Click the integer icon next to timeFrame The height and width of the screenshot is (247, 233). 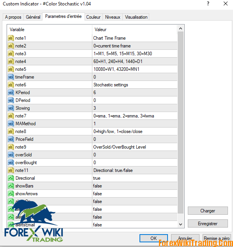[11, 77]
